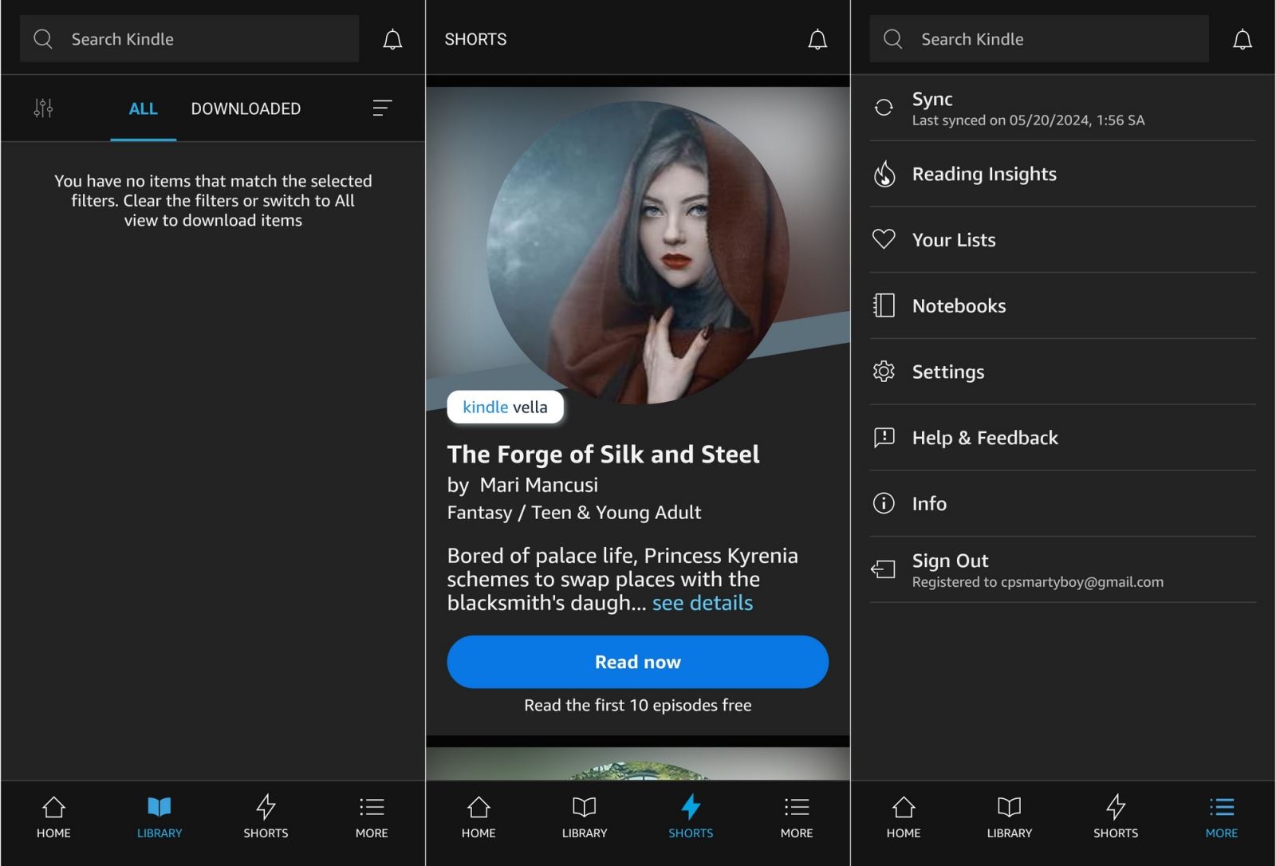Tap the Sign Out arrow icon

pos(884,569)
